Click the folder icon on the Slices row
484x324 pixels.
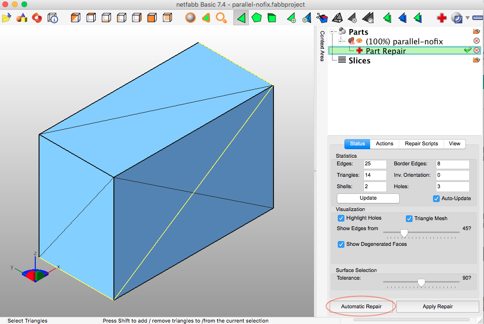pos(476,60)
